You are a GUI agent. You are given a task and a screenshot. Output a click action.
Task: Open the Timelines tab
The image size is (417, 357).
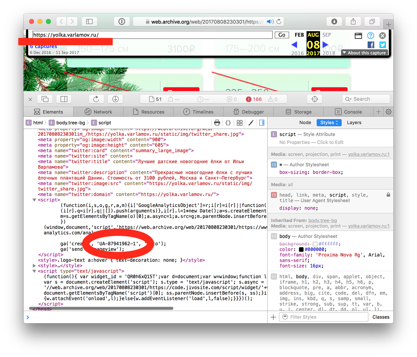point(198,112)
